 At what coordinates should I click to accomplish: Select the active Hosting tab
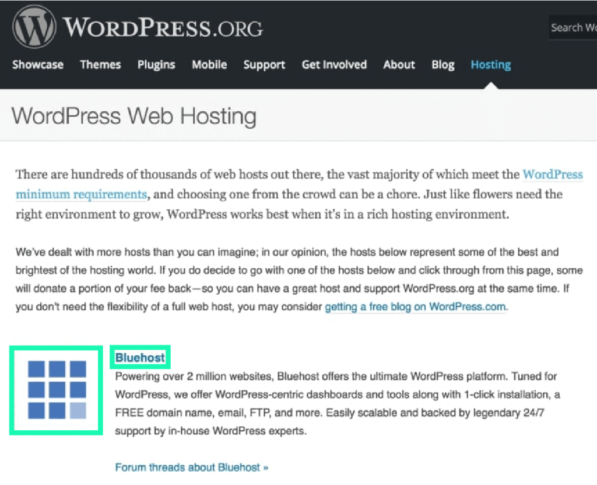[x=490, y=65]
